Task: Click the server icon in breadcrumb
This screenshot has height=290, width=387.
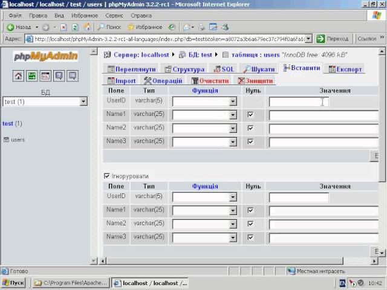Action: click(x=107, y=55)
